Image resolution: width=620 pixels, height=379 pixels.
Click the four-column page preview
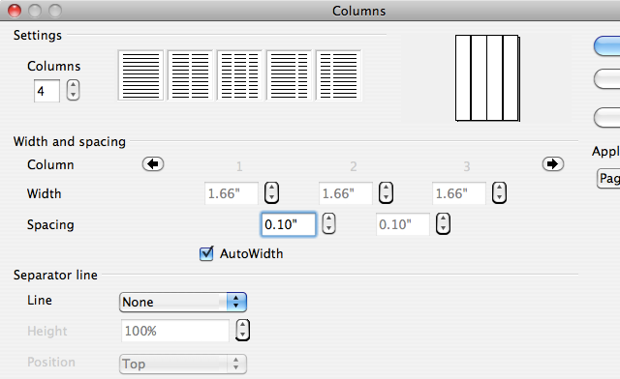487,77
